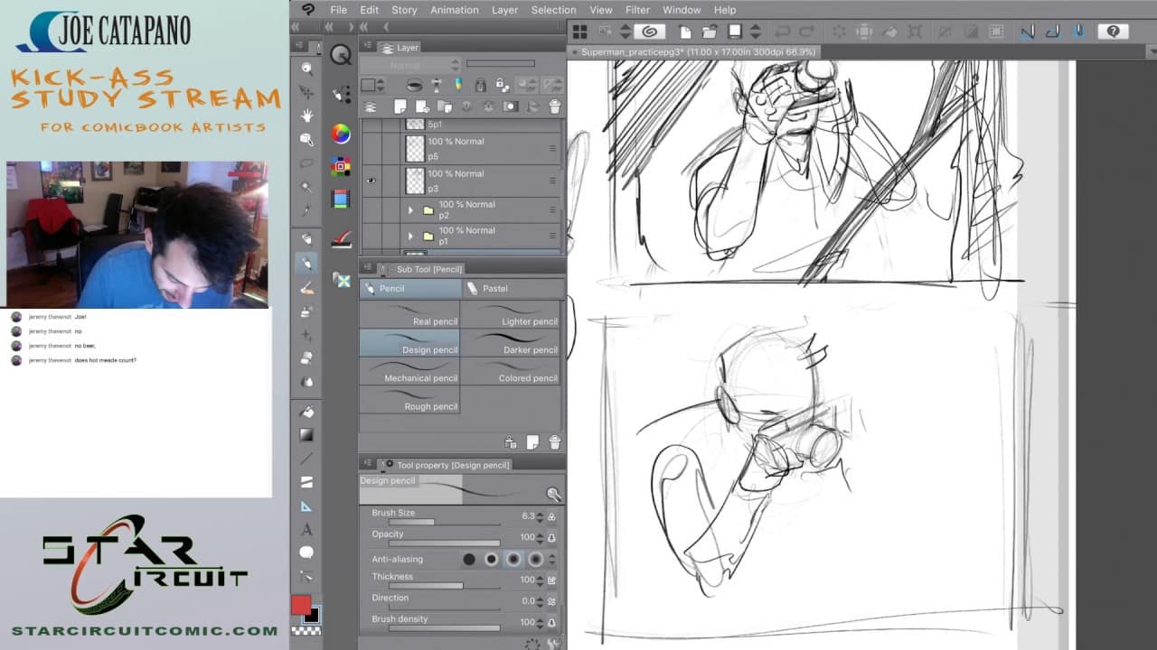The width and height of the screenshot is (1157, 650).
Task: Expand the p2 layer folder
Action: click(410, 210)
